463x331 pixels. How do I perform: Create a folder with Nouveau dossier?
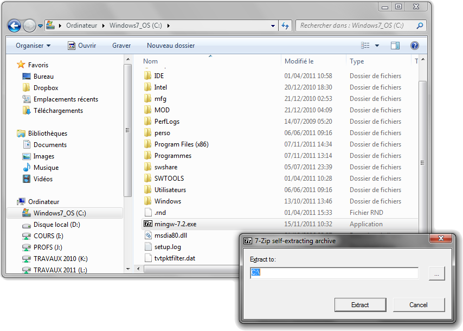pyautogui.click(x=171, y=46)
